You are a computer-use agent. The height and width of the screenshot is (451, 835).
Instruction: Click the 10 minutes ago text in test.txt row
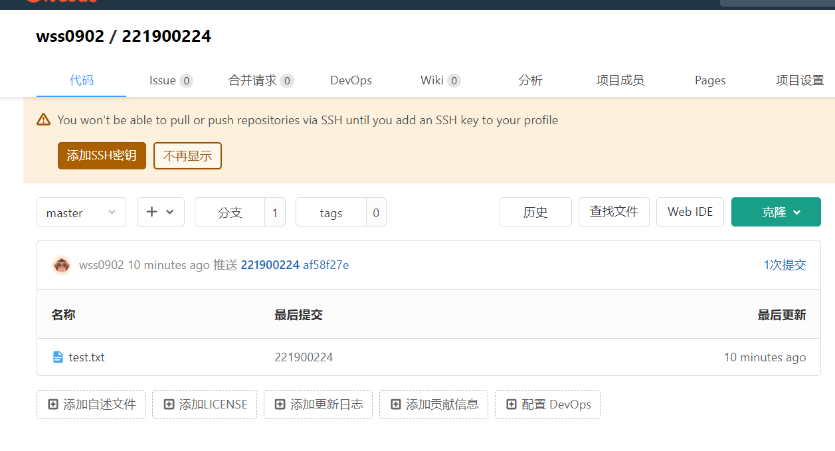765,357
